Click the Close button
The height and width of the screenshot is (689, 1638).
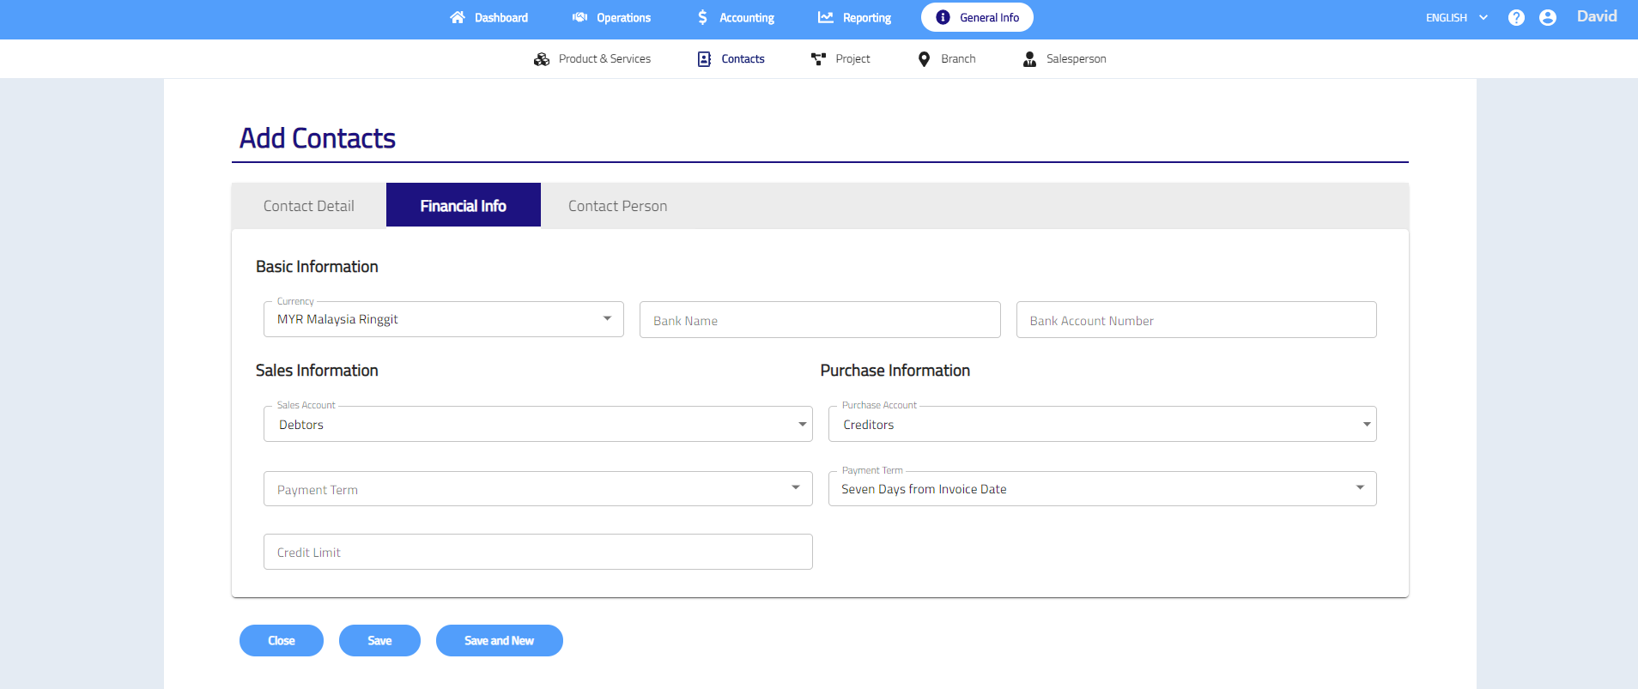[x=281, y=641]
